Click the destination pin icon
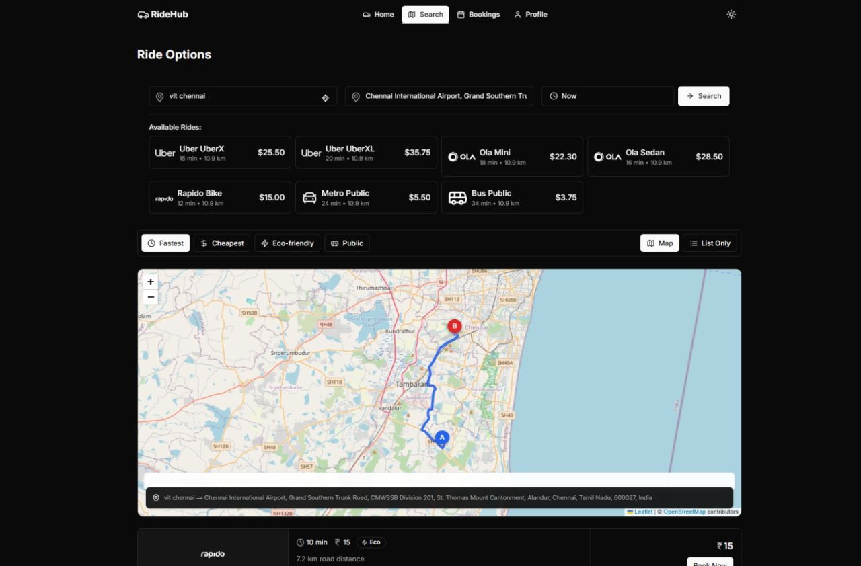 click(356, 97)
